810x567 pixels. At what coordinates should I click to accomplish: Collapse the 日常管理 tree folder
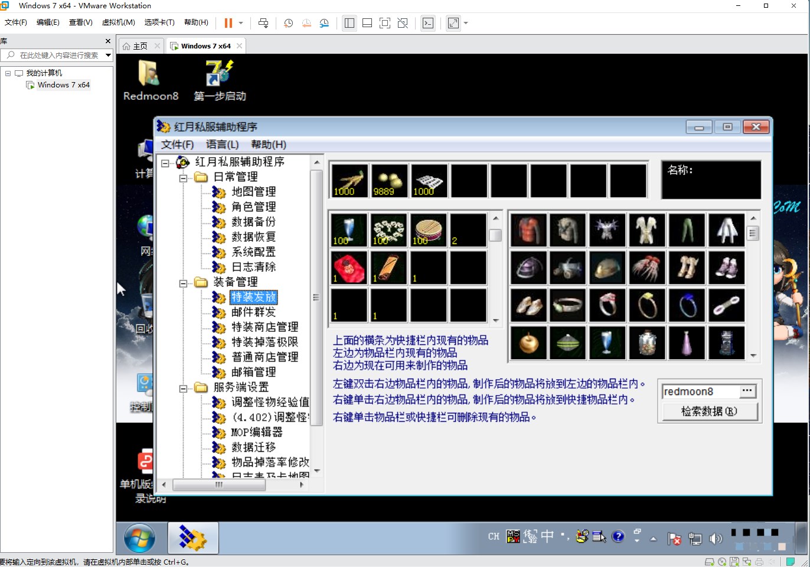click(183, 178)
